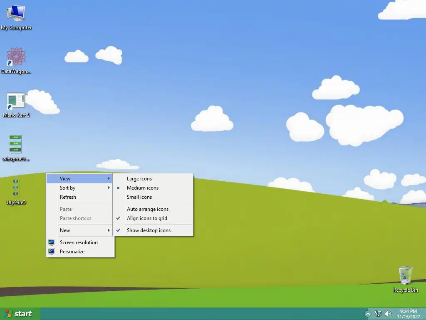Choose Personalize from the context menu
The height and width of the screenshot is (320, 426).
[80, 251]
